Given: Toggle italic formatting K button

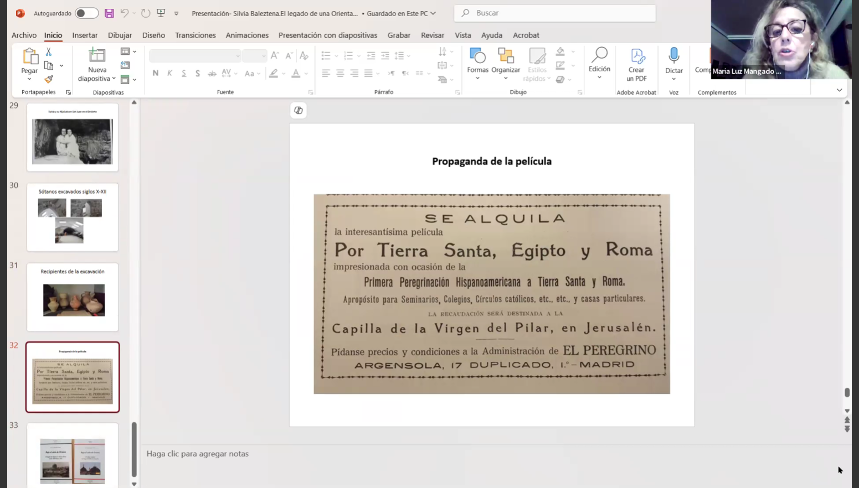Looking at the screenshot, I should click(x=170, y=73).
